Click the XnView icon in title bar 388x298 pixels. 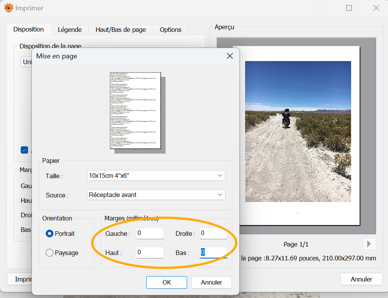pos(8,8)
